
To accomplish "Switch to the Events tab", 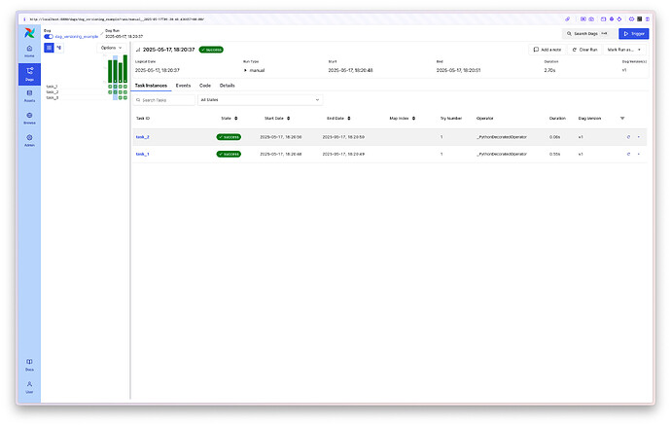I will coord(183,86).
